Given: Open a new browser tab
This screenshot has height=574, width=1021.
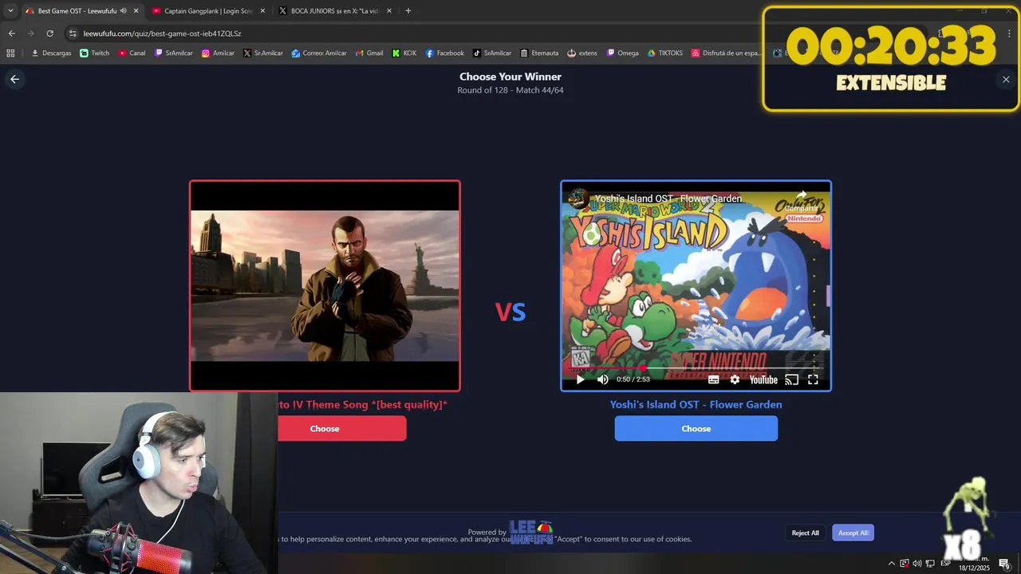Looking at the screenshot, I should tap(408, 11).
